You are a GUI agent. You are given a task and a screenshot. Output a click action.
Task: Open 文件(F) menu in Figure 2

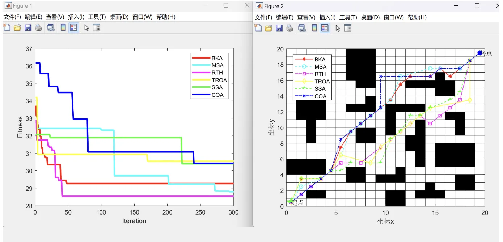(263, 17)
